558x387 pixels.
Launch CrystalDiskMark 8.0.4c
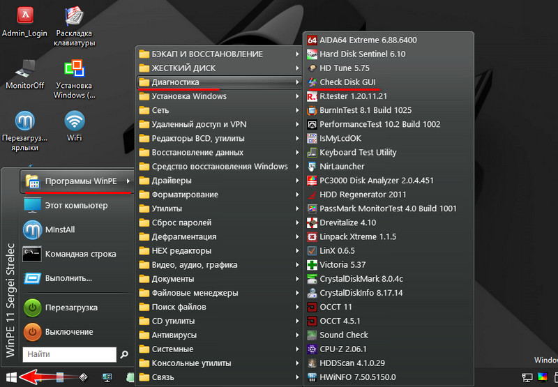point(389,279)
